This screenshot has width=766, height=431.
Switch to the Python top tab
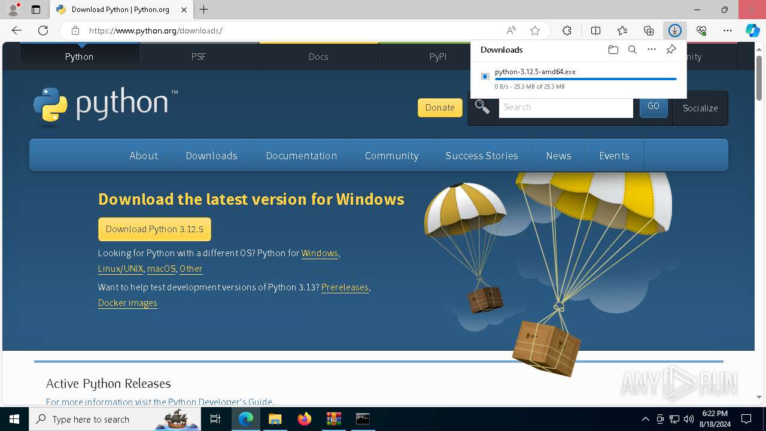(80, 56)
